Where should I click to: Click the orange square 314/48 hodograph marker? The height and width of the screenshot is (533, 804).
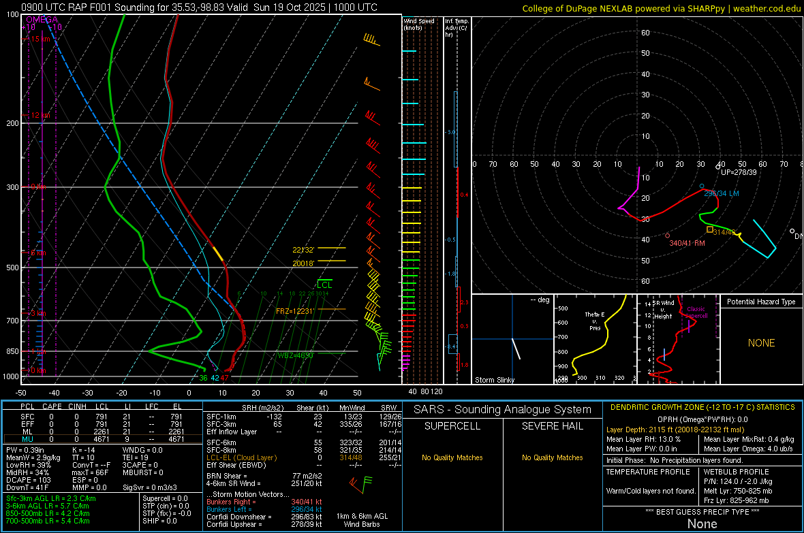[710, 229]
